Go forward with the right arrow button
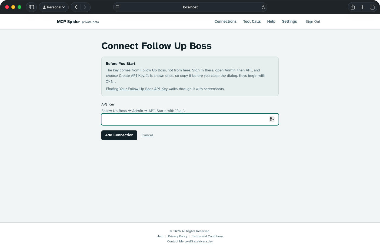The height and width of the screenshot is (250, 380). coord(85,7)
